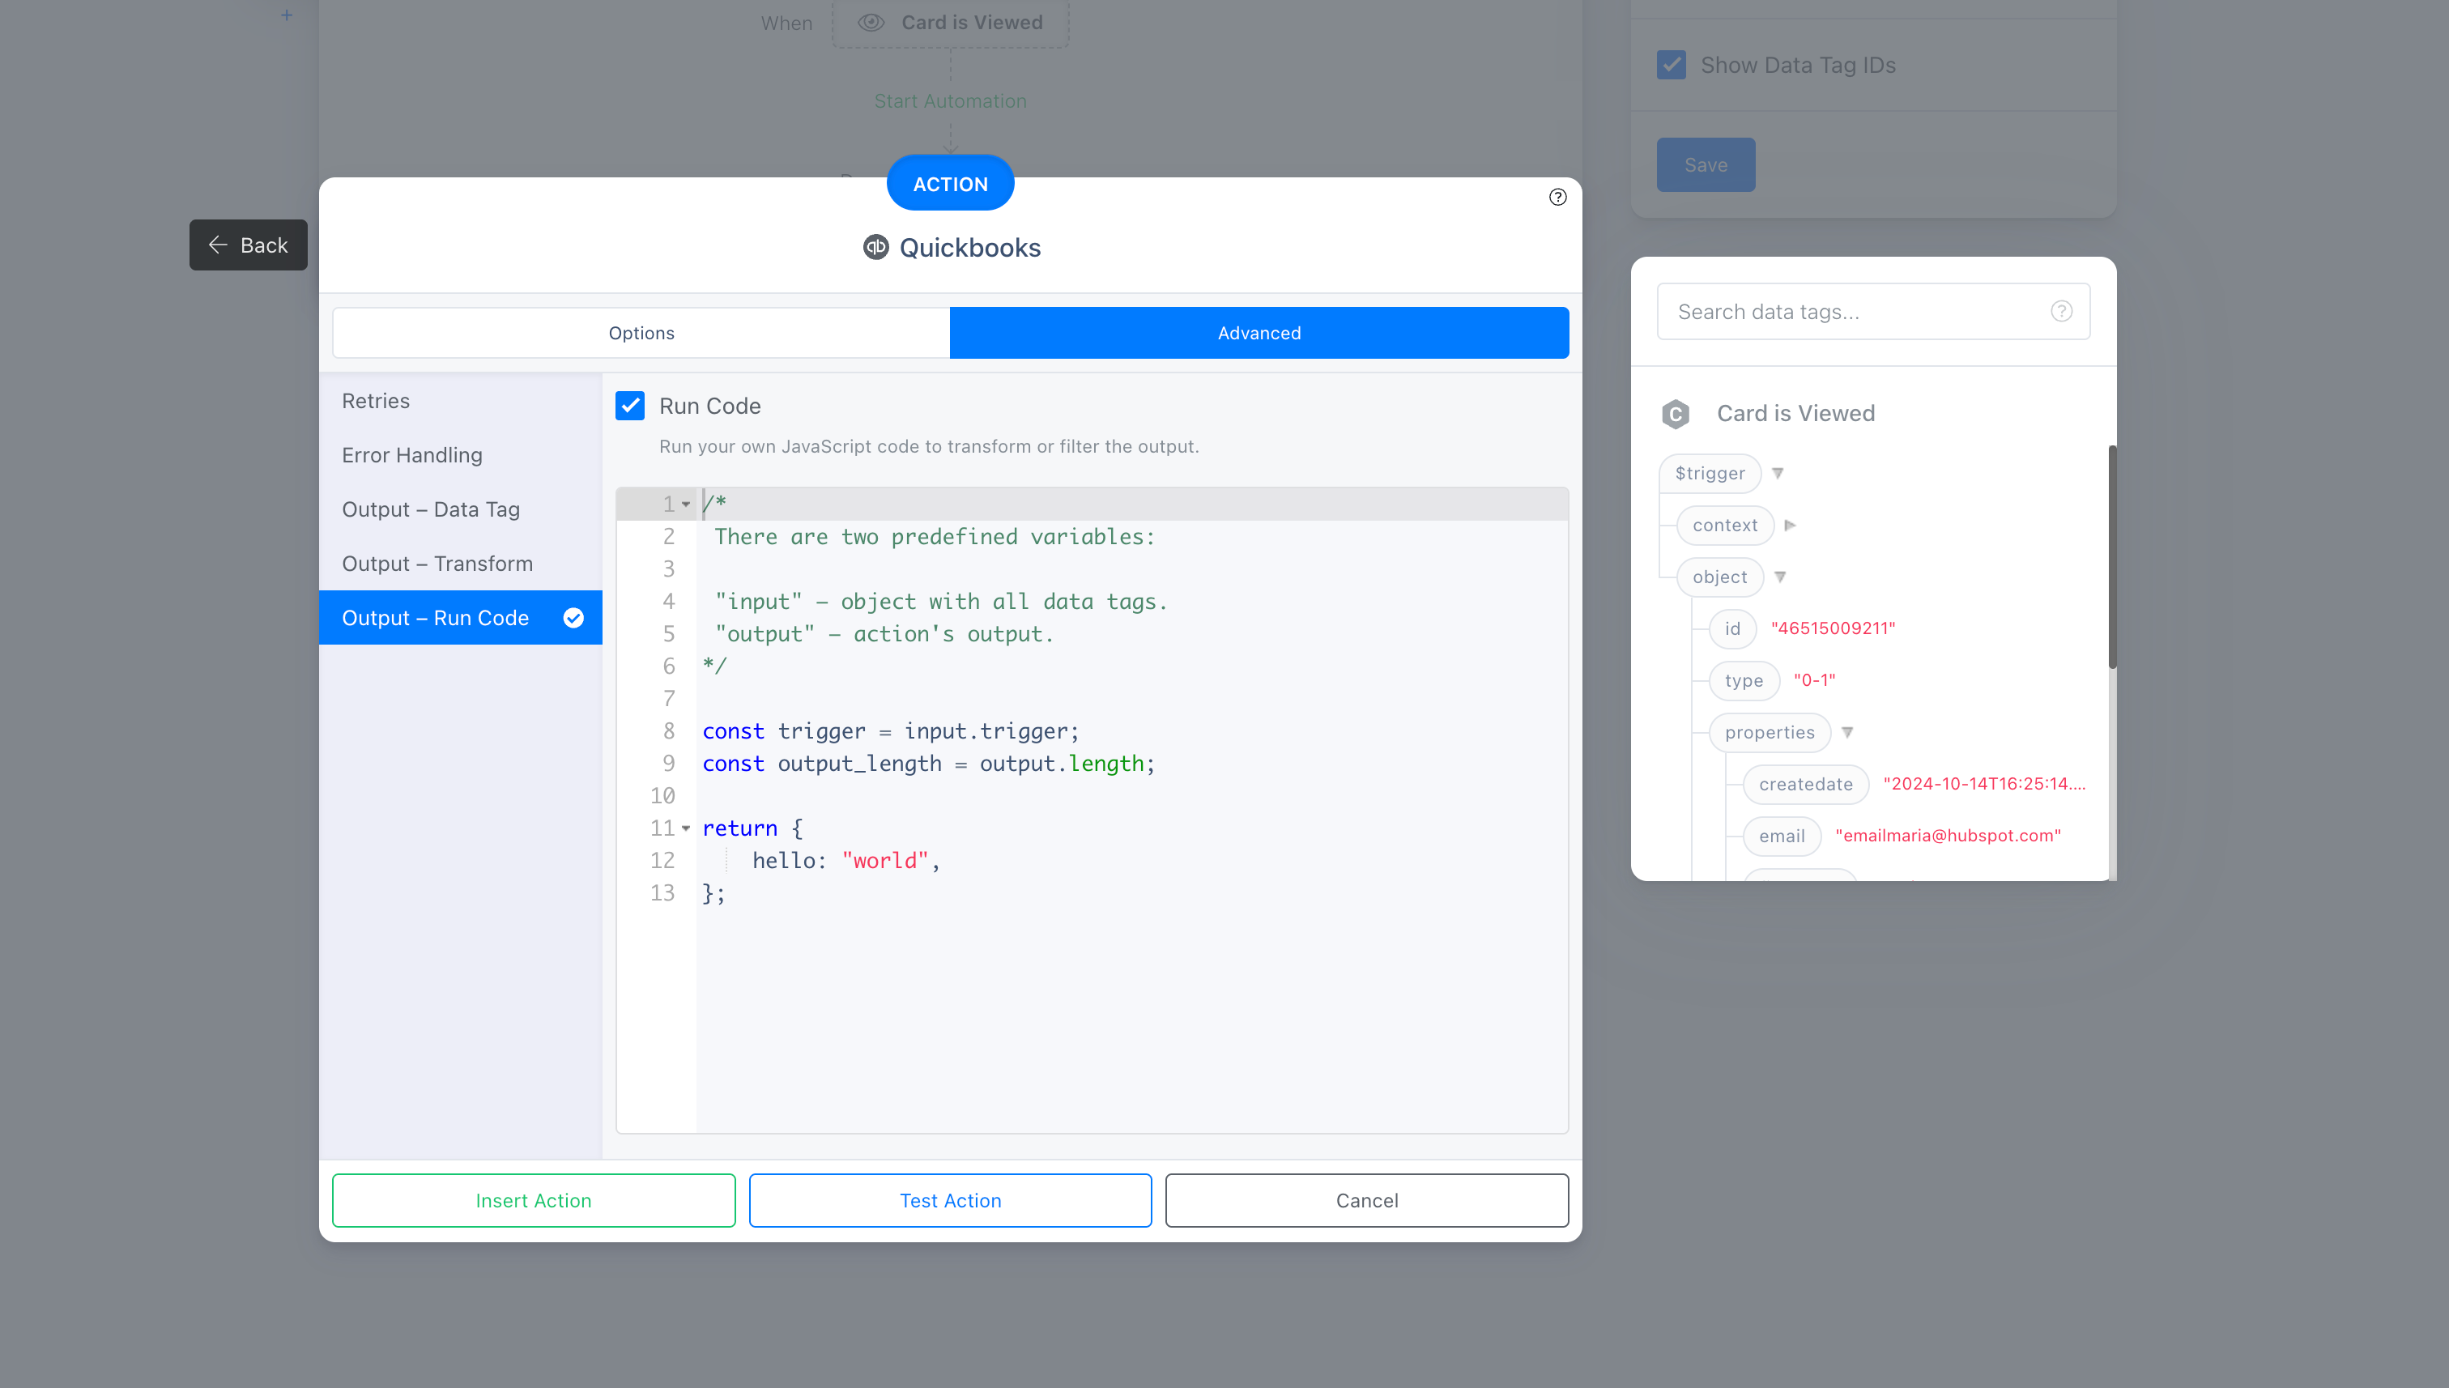Switch to the Options tab
This screenshot has height=1388, width=2449.
coord(641,333)
